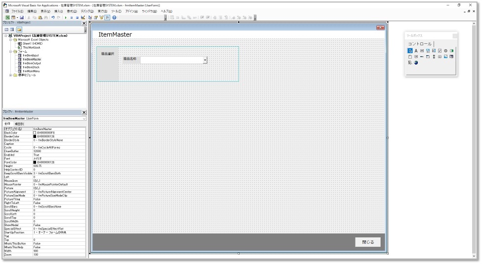Pick the OptionButton control in Toolbox
This screenshot has height=264, width=482.
coord(446,51)
